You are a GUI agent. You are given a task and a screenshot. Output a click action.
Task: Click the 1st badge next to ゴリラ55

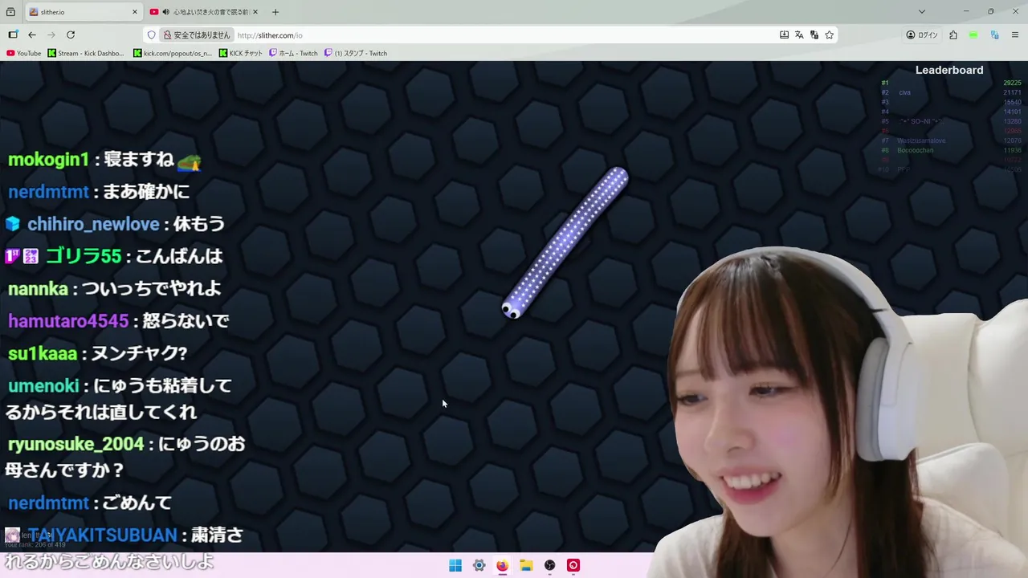click(12, 256)
